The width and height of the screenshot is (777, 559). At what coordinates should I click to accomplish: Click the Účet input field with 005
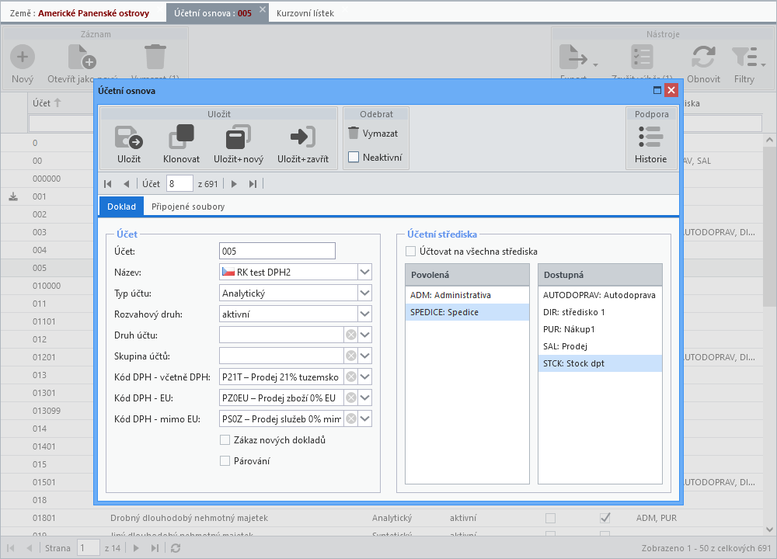point(277,251)
